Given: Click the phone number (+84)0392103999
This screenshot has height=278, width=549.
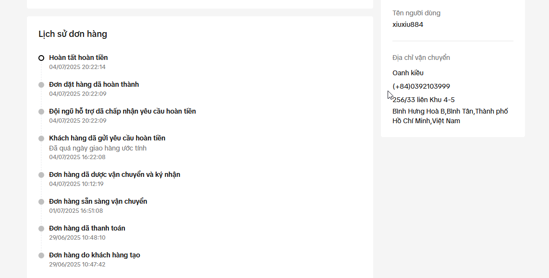Looking at the screenshot, I should click(421, 86).
